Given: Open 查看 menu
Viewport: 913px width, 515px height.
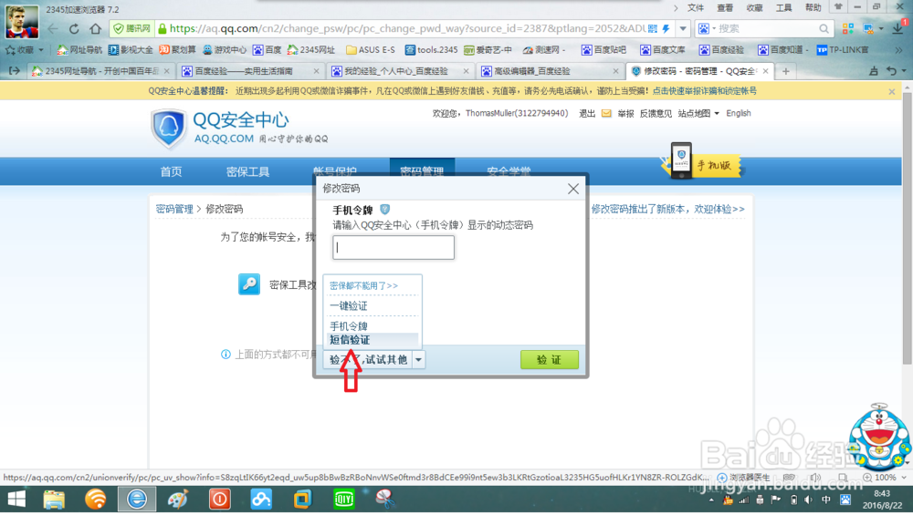Looking at the screenshot, I should tap(725, 7).
